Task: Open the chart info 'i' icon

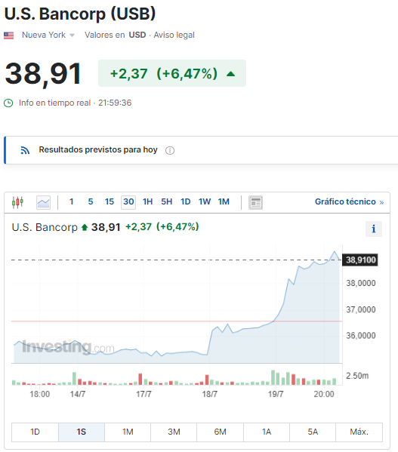Action: [374, 229]
